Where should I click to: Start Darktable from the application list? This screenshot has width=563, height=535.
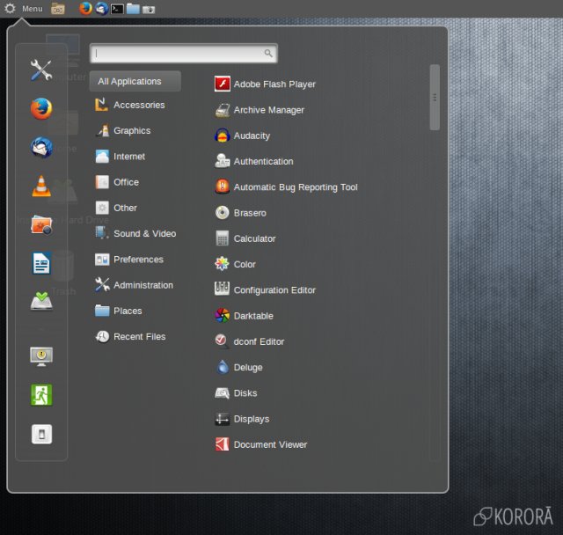tap(253, 316)
